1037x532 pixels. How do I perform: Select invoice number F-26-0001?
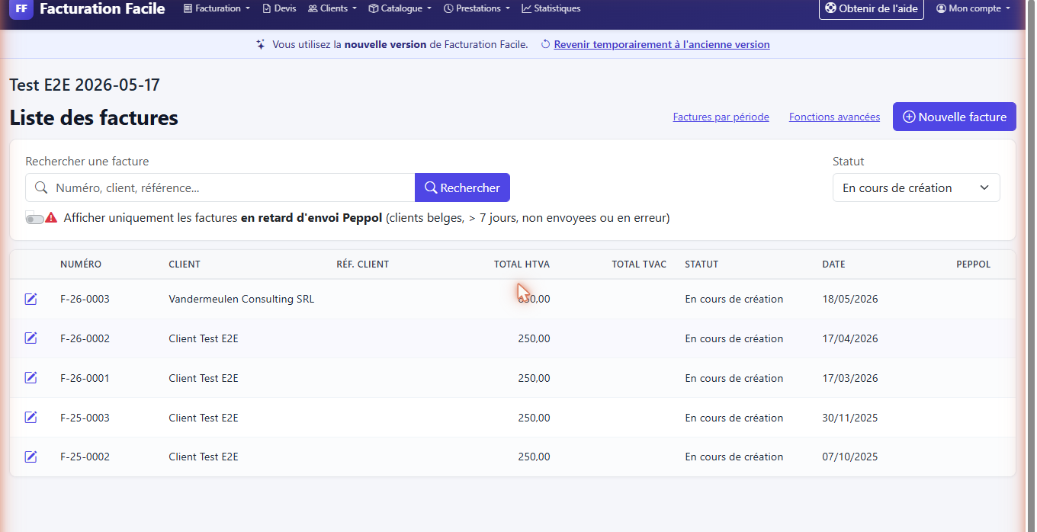(85, 378)
